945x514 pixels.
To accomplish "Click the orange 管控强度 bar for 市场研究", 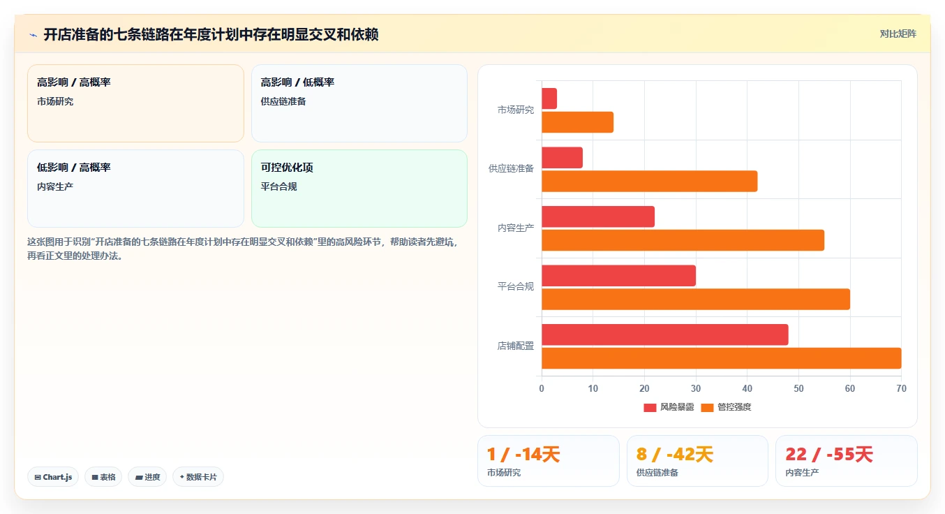I will click(x=577, y=122).
